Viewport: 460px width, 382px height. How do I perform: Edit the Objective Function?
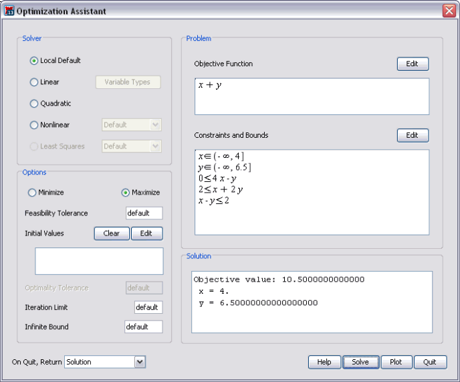[412, 64]
